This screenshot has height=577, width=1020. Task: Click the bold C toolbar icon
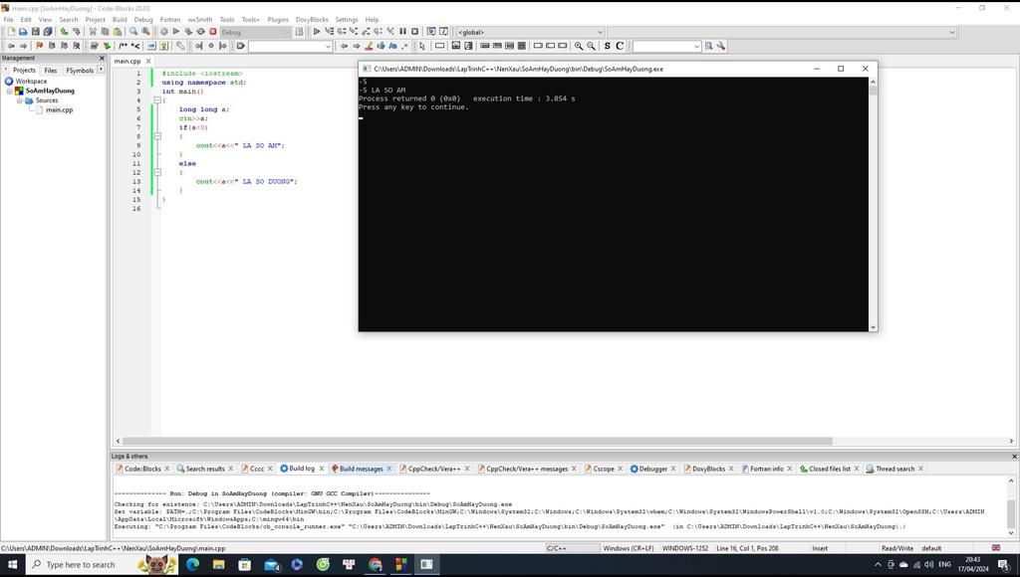[620, 46]
